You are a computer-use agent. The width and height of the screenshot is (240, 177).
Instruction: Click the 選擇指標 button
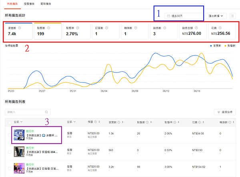coord(225,112)
